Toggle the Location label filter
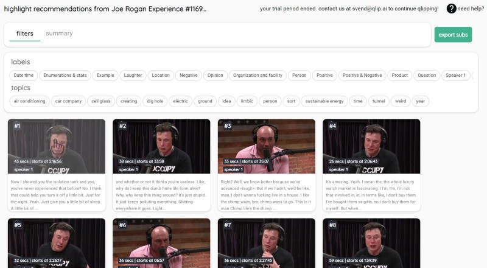The width and height of the screenshot is (487, 268). (x=161, y=76)
